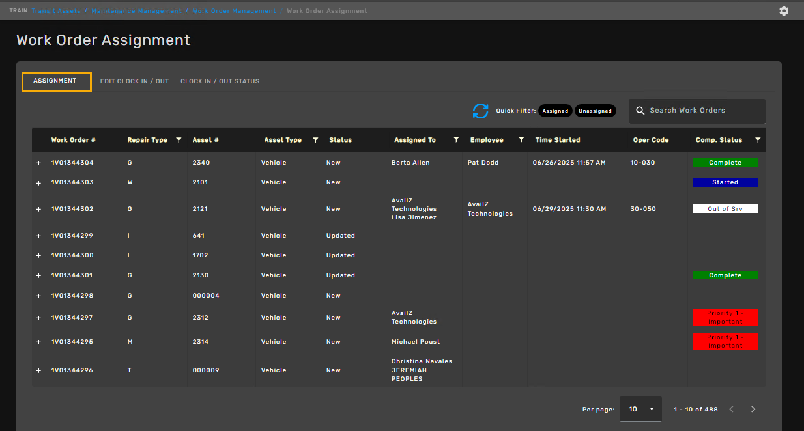804x431 pixels.
Task: Open the Employee column filter icon
Action: (521, 140)
